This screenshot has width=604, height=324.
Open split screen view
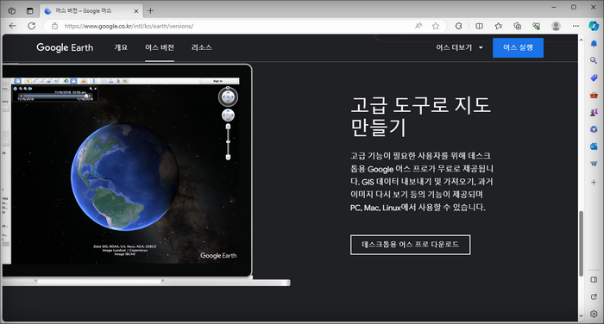479,26
